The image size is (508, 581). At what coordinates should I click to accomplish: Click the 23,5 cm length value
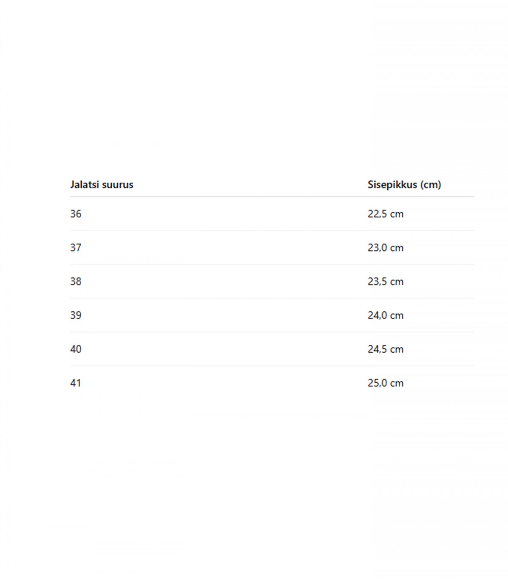click(x=385, y=282)
